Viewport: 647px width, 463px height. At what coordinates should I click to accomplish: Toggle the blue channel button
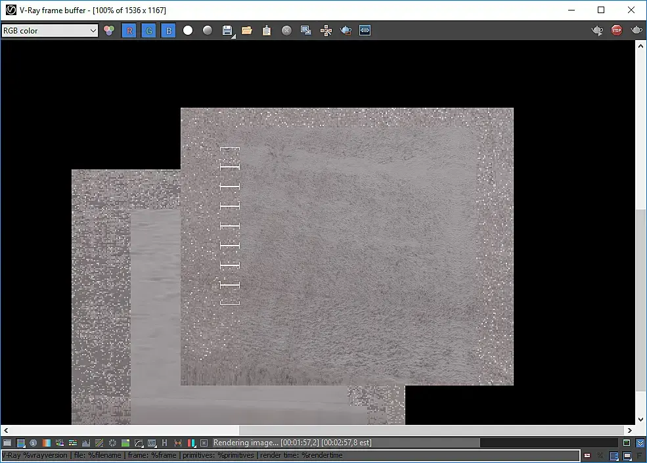(x=168, y=30)
